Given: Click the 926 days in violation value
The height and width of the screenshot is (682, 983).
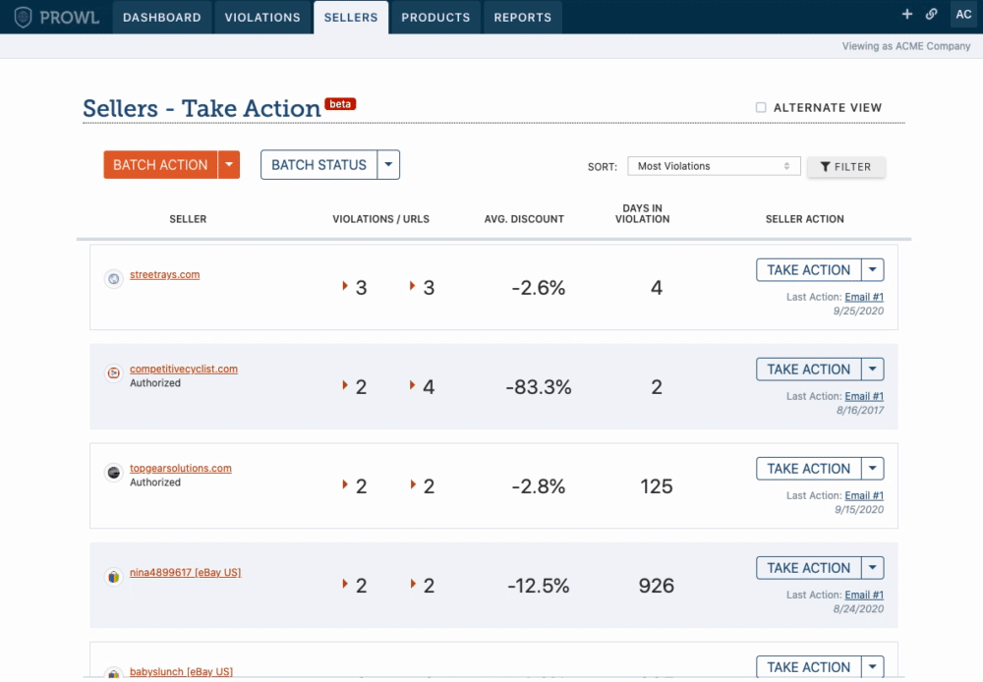Looking at the screenshot, I should [x=657, y=586].
